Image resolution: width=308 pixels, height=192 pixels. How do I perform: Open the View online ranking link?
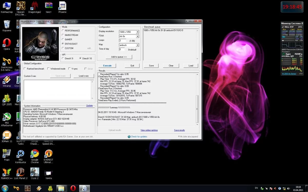149,130
